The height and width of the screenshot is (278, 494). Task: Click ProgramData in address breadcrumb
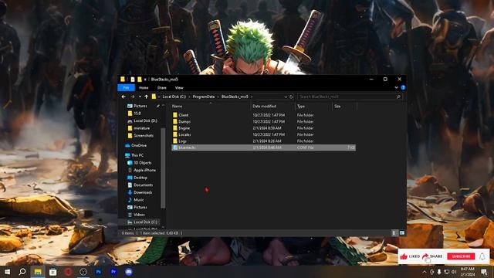(204, 97)
